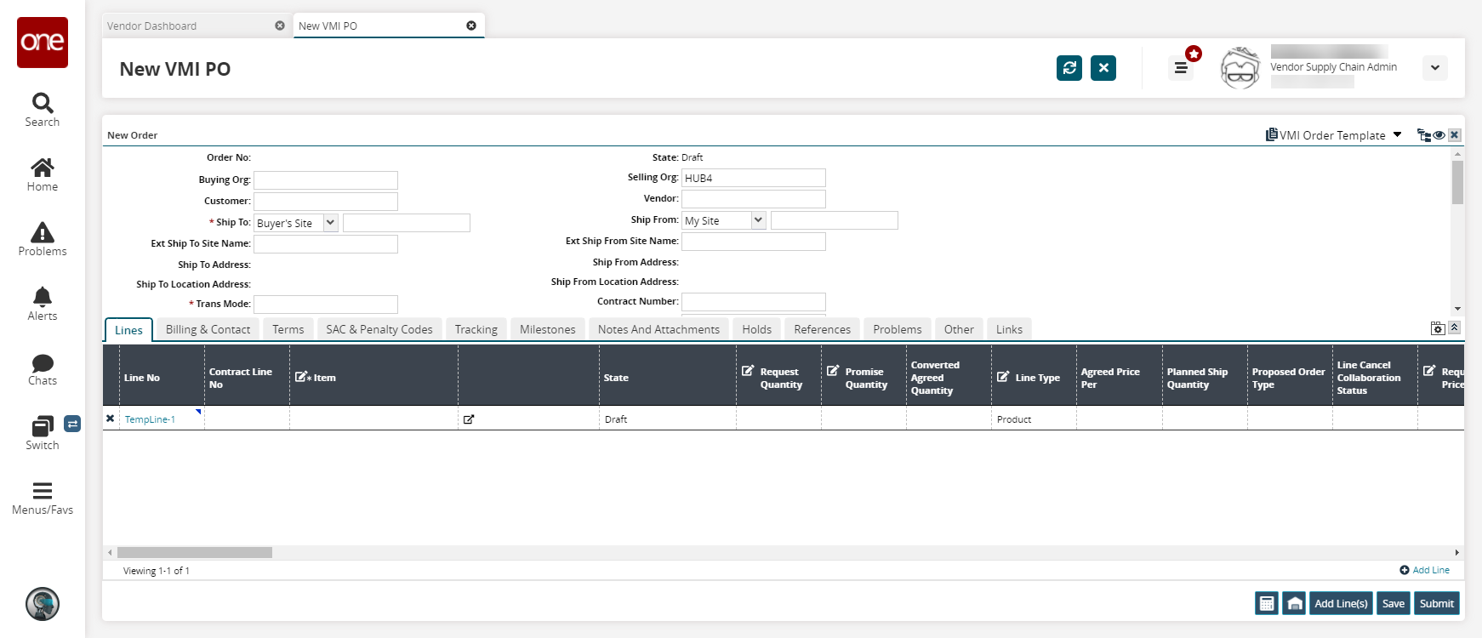Click the calculator icon button
1482x638 pixels.
pyautogui.click(x=1266, y=603)
